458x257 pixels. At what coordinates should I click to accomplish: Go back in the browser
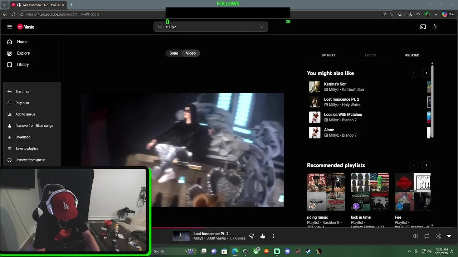[5, 14]
